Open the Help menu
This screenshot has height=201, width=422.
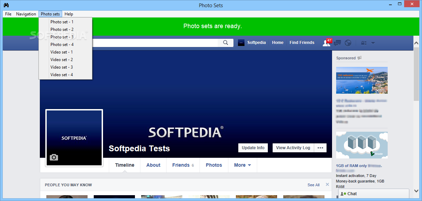coord(69,14)
